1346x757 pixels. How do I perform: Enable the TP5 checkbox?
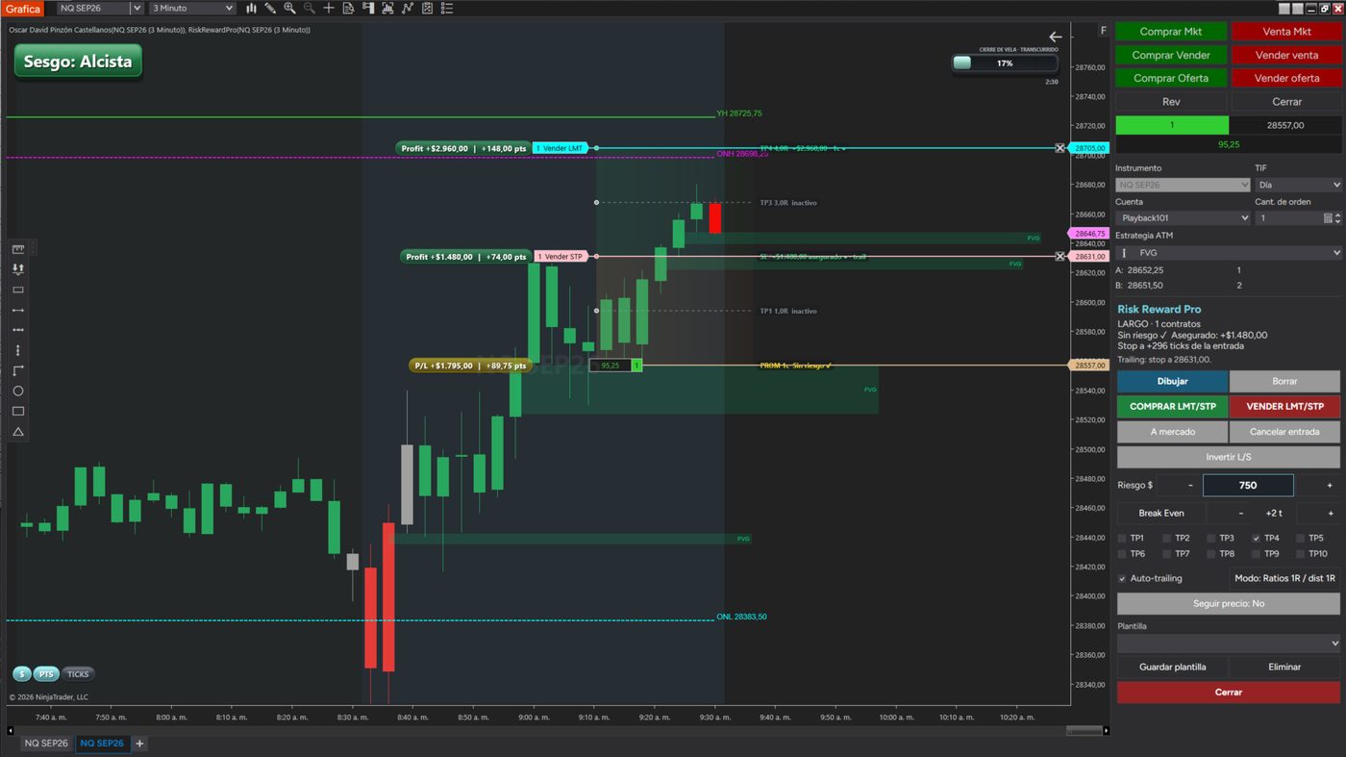pos(1301,539)
